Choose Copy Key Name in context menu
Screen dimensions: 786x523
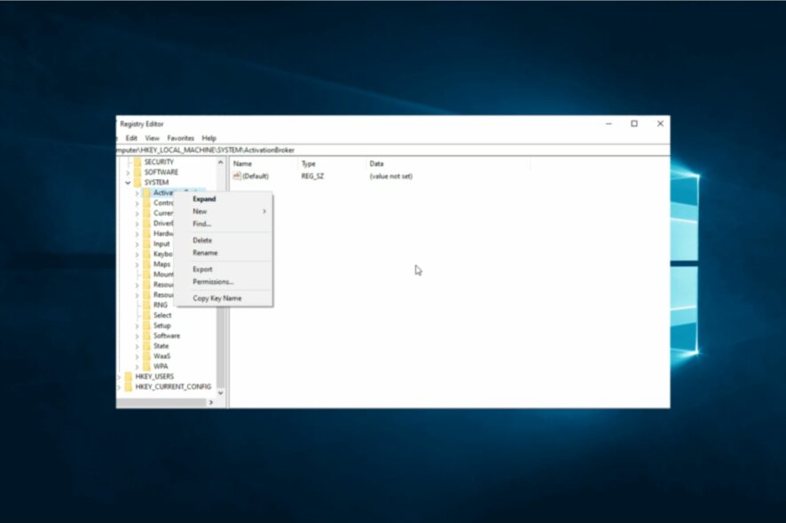224,299
